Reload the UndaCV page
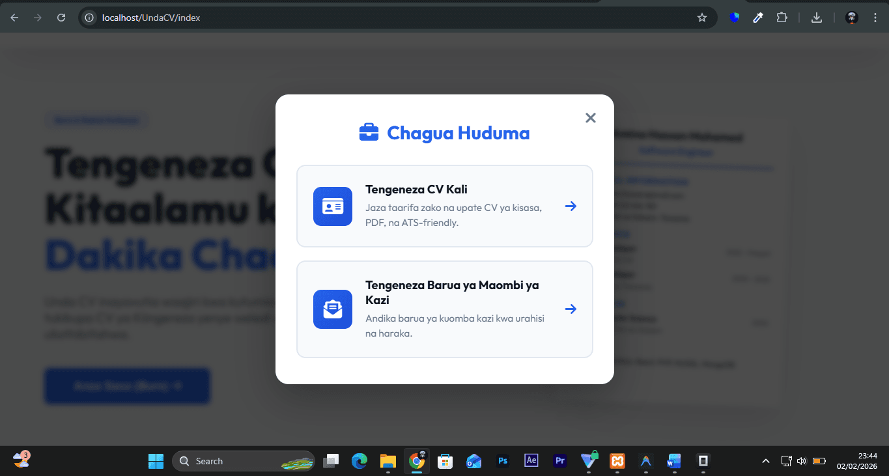This screenshot has width=889, height=476. [x=61, y=18]
